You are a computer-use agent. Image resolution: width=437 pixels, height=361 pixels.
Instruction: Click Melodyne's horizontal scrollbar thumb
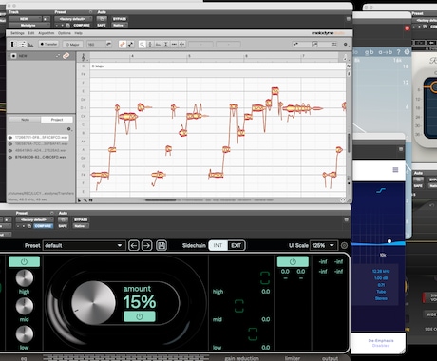[x=161, y=200]
